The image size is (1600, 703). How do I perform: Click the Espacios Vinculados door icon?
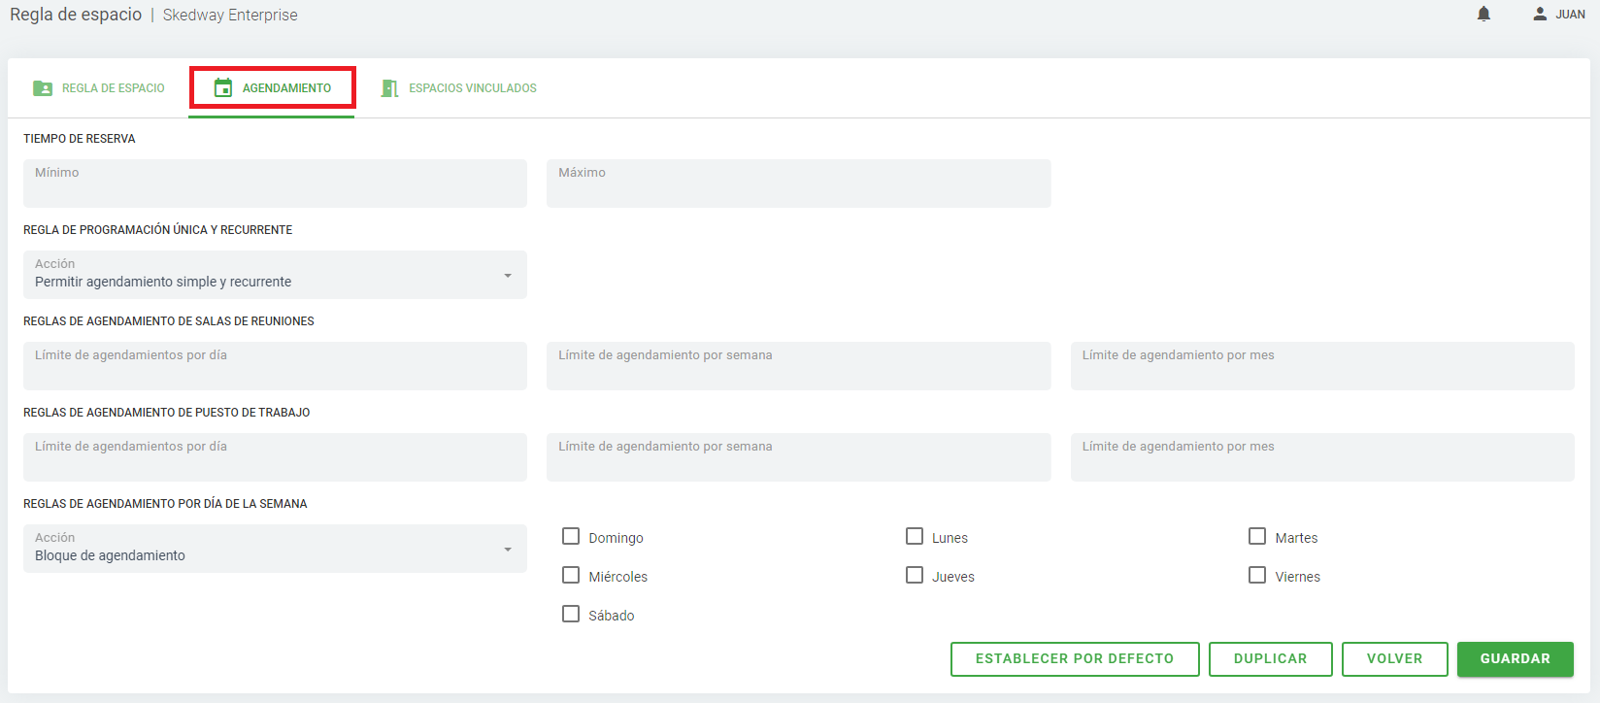[390, 88]
